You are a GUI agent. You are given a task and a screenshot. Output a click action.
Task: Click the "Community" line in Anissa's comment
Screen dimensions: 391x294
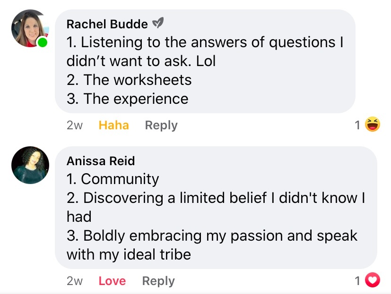113,179
